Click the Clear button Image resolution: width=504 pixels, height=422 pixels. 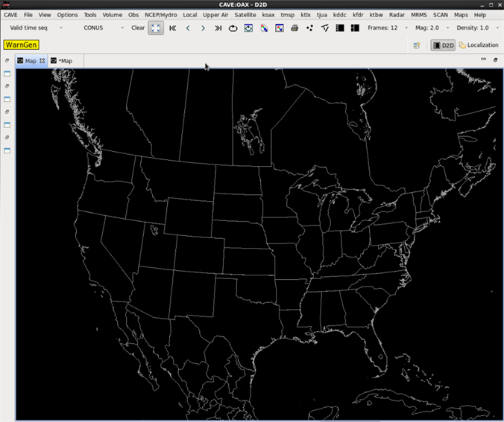coord(138,28)
